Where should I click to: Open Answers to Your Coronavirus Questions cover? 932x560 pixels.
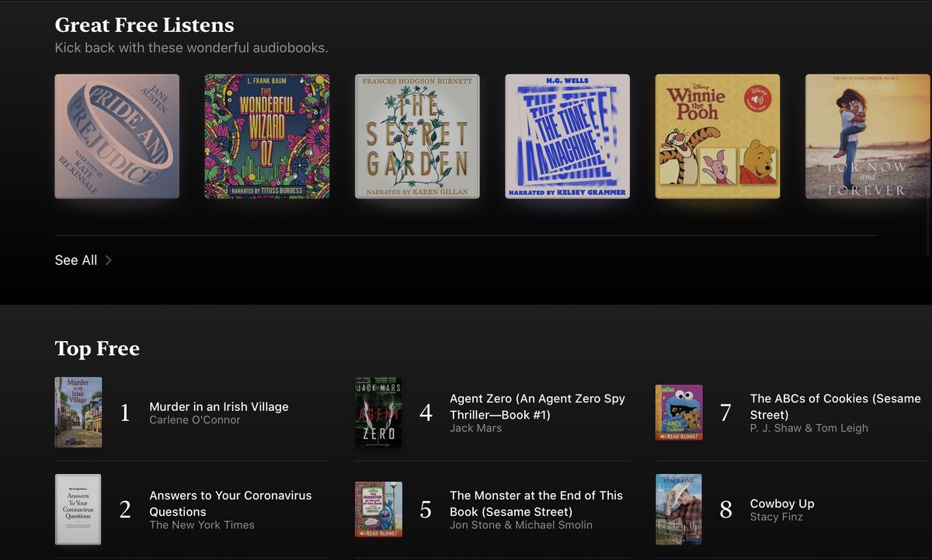pos(78,510)
